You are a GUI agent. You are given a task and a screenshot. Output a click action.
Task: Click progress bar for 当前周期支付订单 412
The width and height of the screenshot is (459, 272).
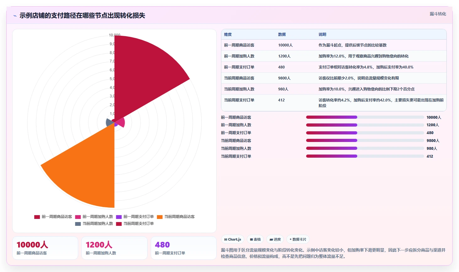365,156
